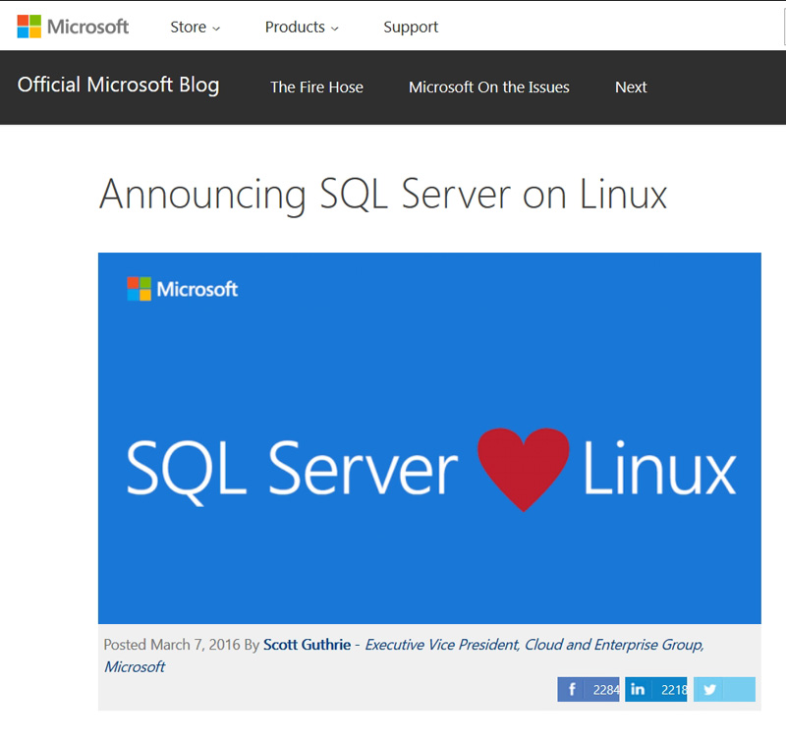The width and height of the screenshot is (786, 743).
Task: Expand the Store dropdown menu
Action: coord(195,28)
